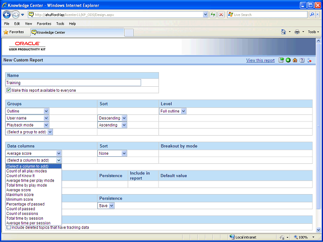The width and height of the screenshot is (323, 242).
Task: Open the Playback mode group dropdown
Action: (27, 125)
